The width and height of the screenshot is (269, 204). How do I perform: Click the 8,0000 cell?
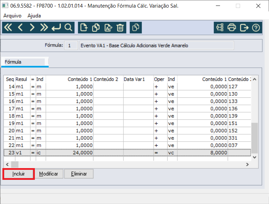[202, 153]
